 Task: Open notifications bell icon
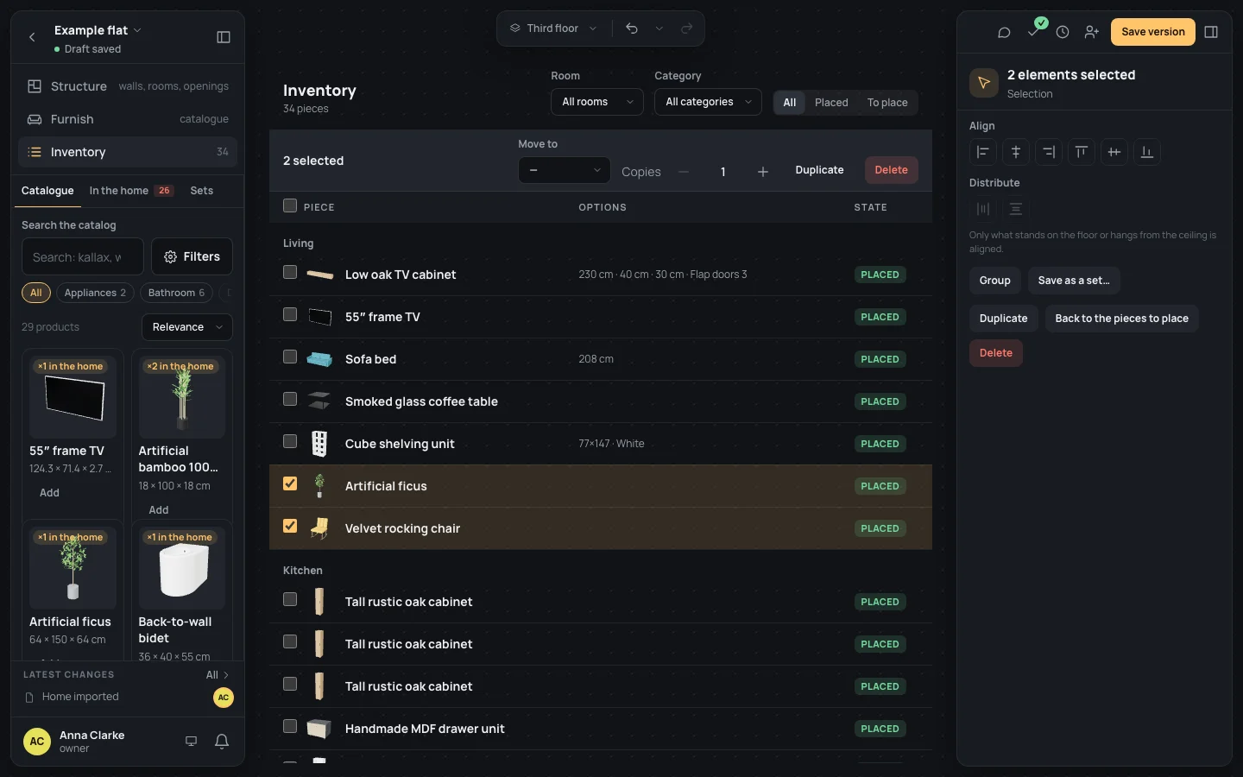[222, 741]
